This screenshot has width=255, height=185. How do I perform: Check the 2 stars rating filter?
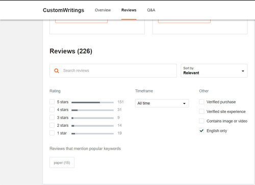click(52, 125)
